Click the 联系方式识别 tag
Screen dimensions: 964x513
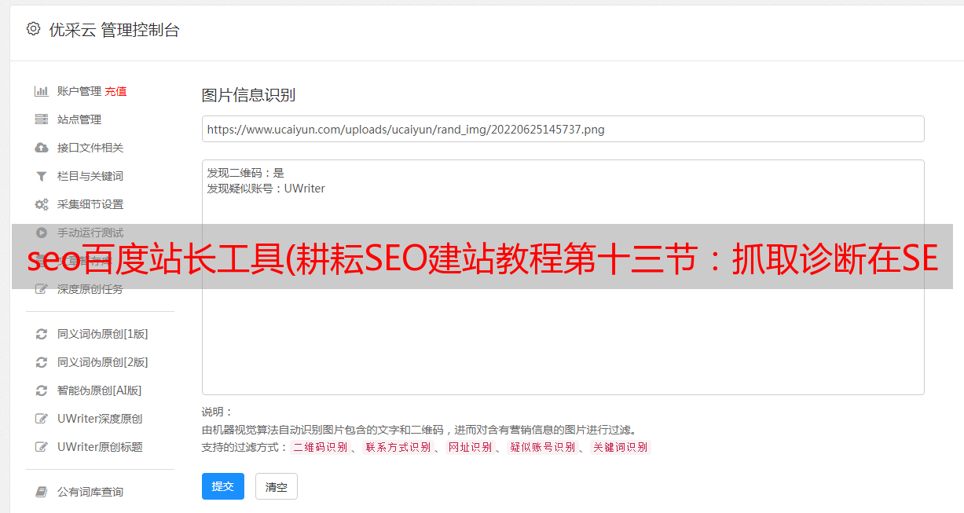[x=398, y=447]
